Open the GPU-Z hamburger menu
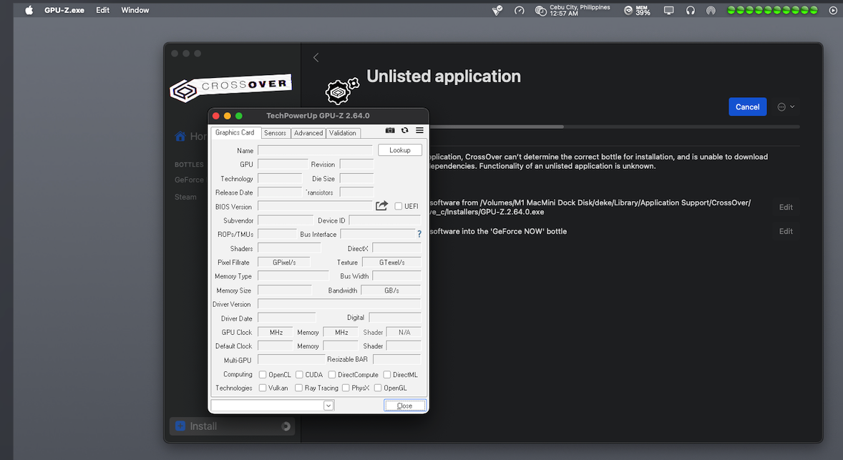843x460 pixels. point(419,131)
